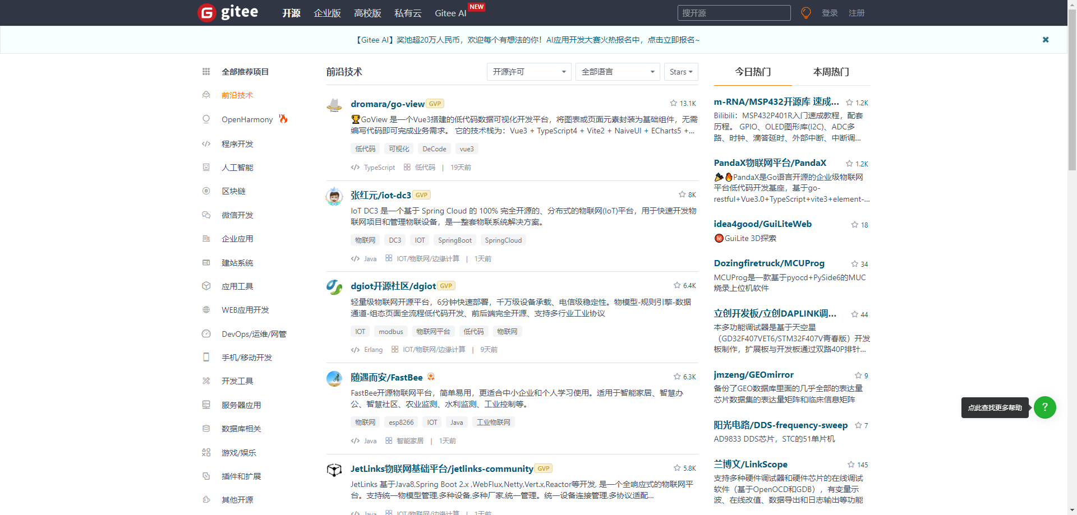Open the 全部语言 language dropdown
1077x515 pixels.
(x=618, y=72)
